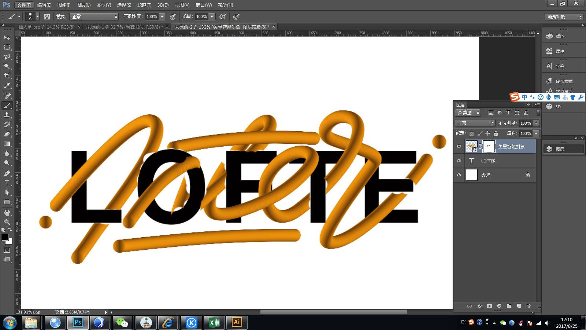Select the Rectangular Marquee tool
Image resolution: width=586 pixels, height=330 pixels.
coord(7,47)
